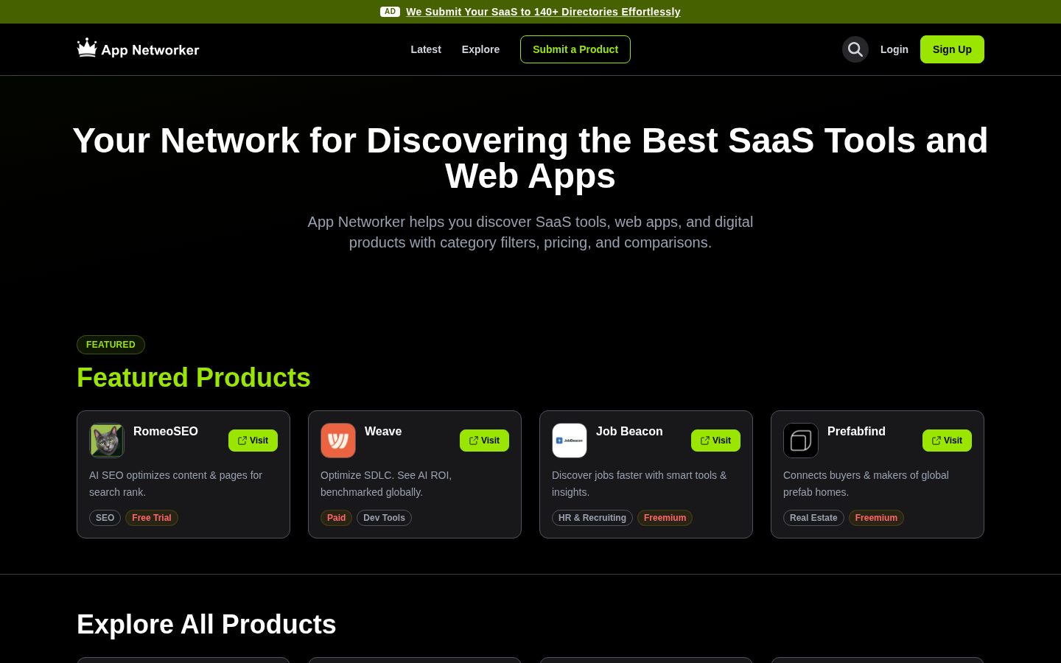Viewport: 1061px width, 663px height.
Task: Click the Prefabfind product title
Action: click(856, 432)
